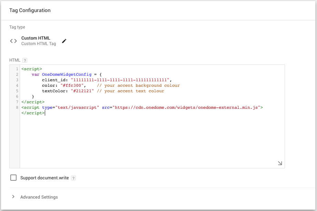The height and width of the screenshot is (211, 317).
Task: Click line number 1 in the gutter
Action: [x=17, y=69]
